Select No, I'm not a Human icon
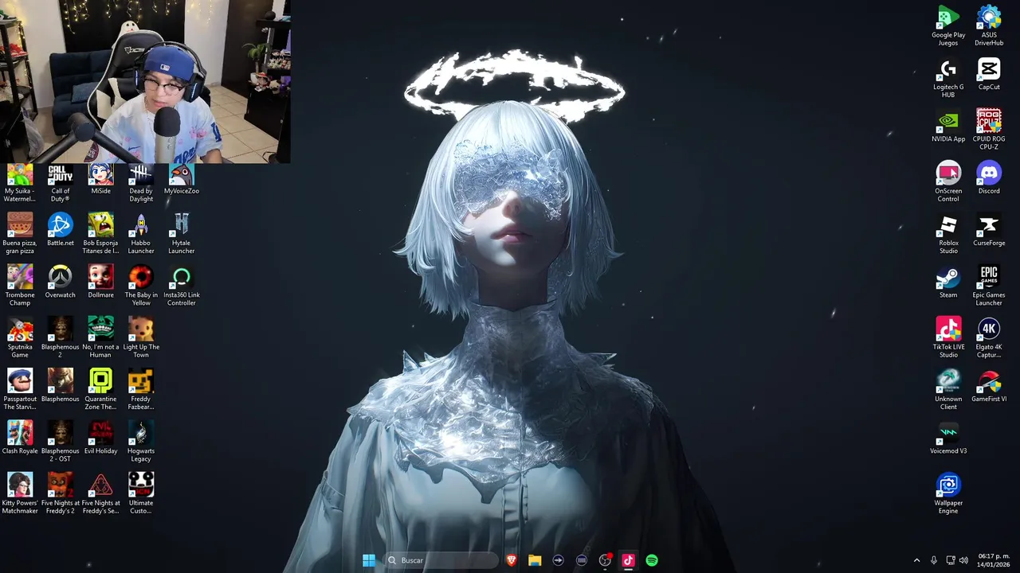This screenshot has height=573, width=1020. coord(100,338)
